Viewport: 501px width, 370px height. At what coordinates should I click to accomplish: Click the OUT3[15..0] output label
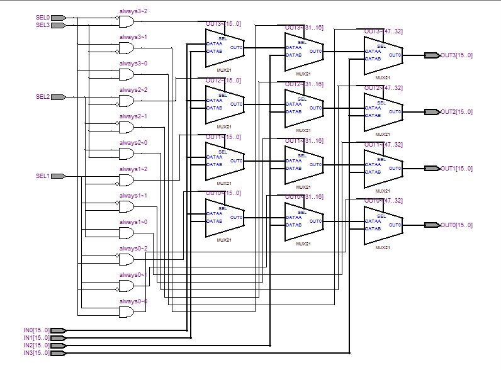(456, 55)
